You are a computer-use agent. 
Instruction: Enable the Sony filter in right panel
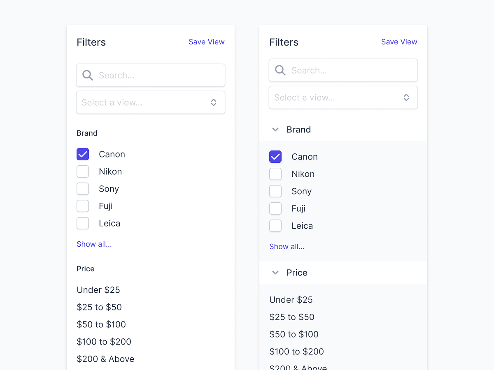click(x=275, y=191)
